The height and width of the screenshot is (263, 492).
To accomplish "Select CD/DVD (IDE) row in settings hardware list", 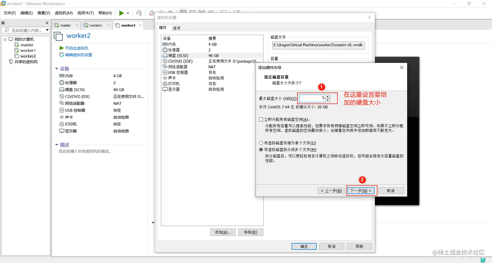I will 212,61.
